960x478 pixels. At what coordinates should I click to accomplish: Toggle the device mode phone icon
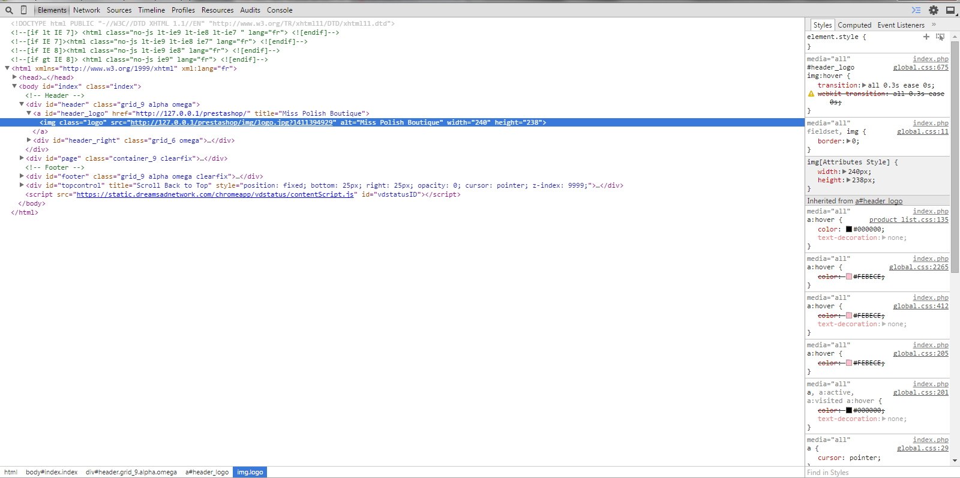(23, 10)
